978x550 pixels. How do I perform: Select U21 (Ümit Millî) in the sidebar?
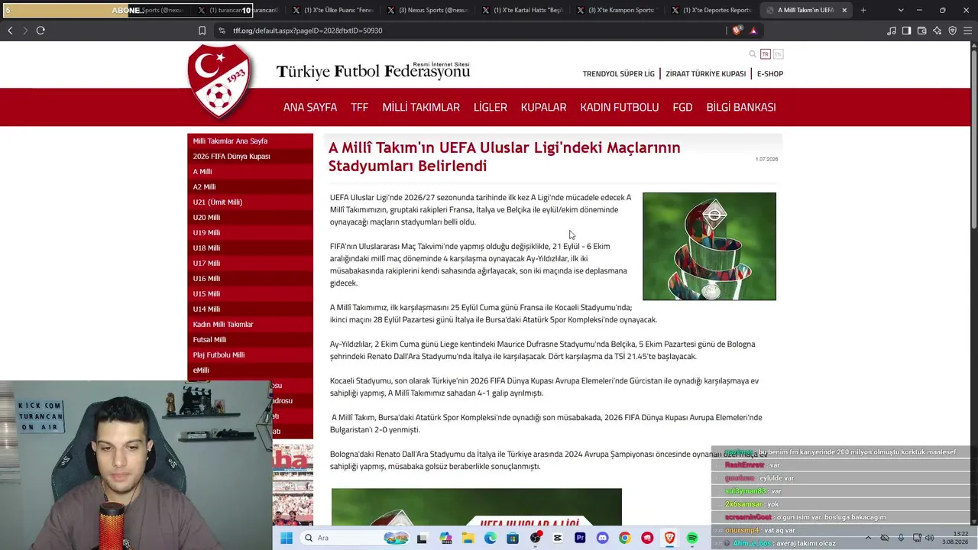point(250,202)
